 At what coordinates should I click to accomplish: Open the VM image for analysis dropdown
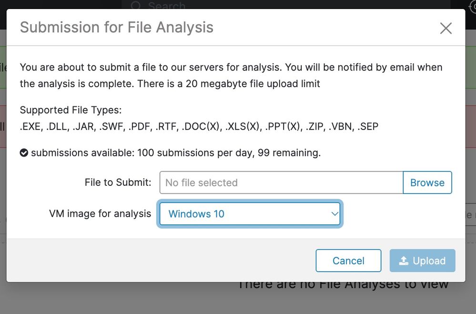pos(250,214)
